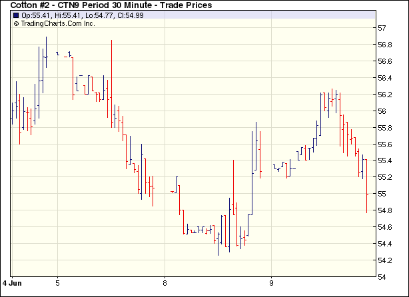
Task: Click the 54 label at y-axis bottom
Action: tap(382, 277)
